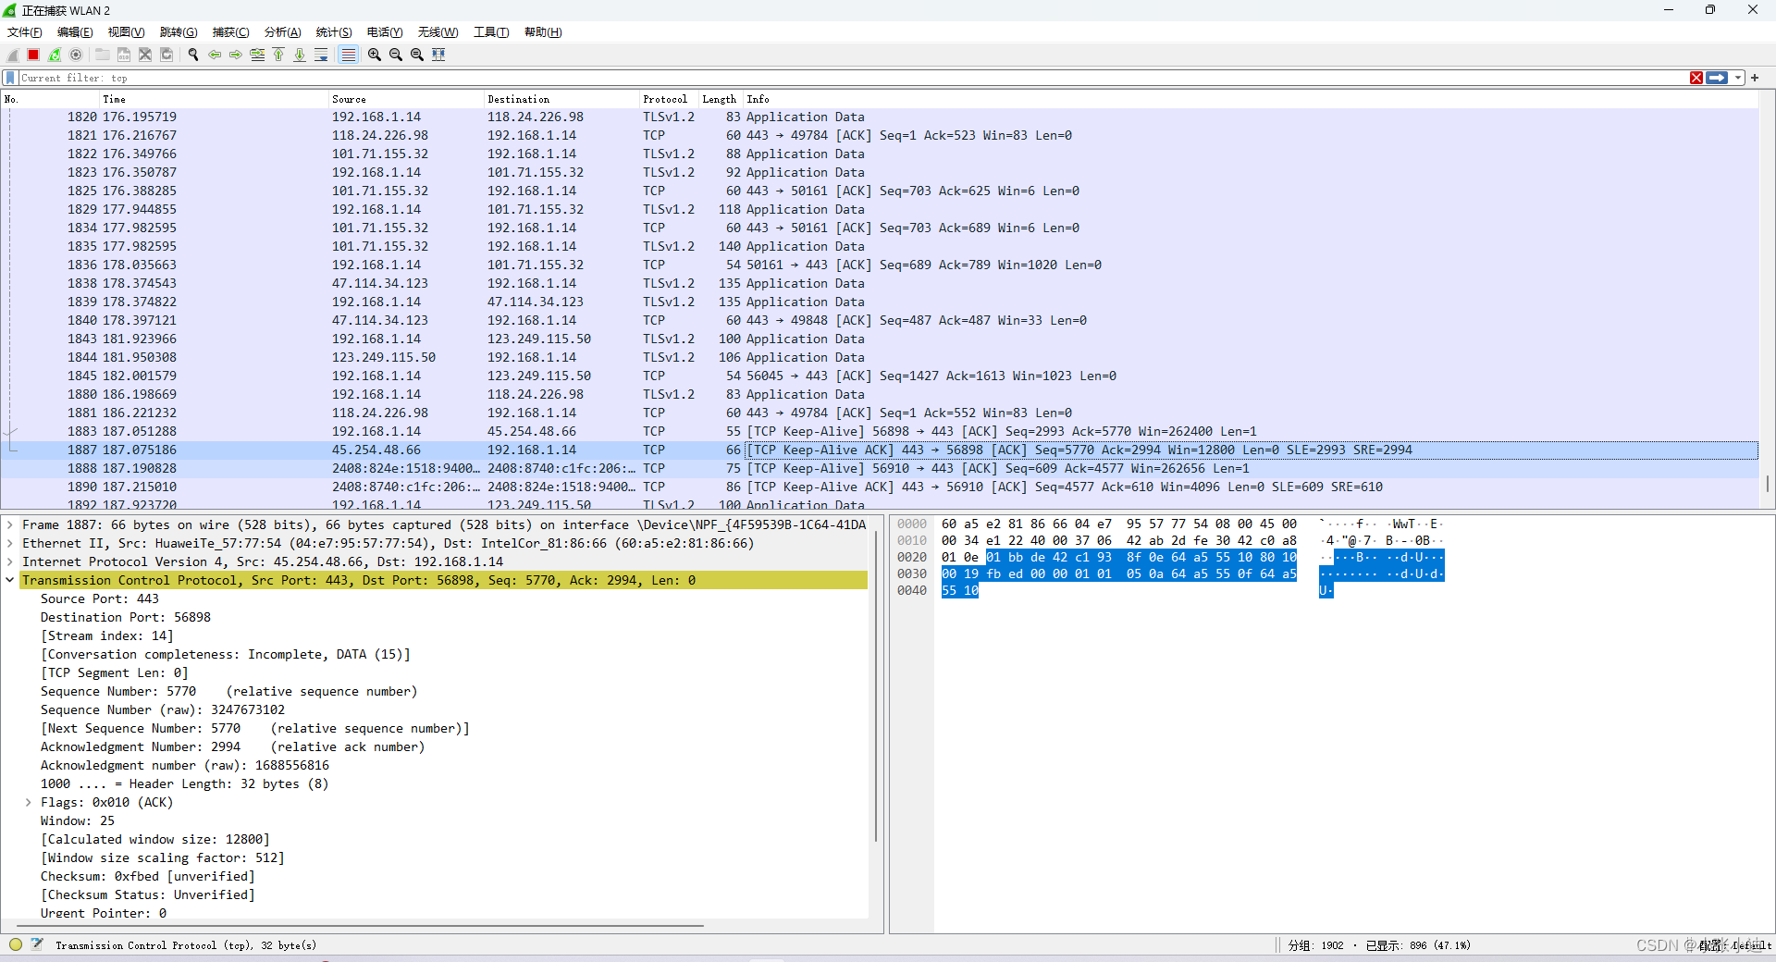Apply the display filter blue arrow
Screen dimensions: 1776x962
pos(1718,78)
